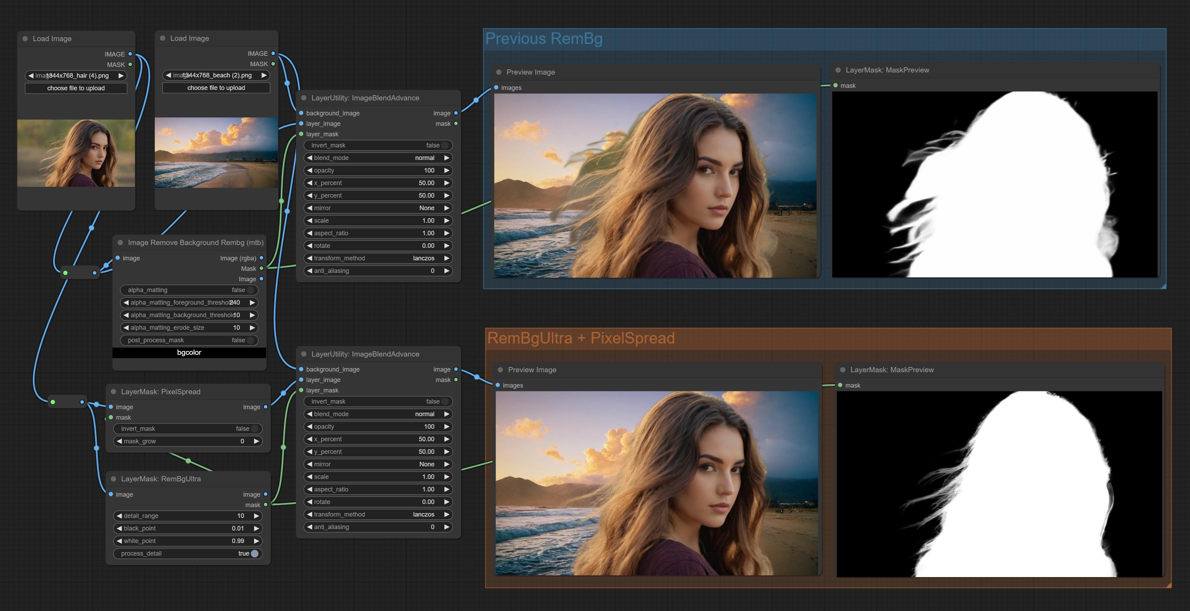1190x611 pixels.
Task: Click the Mask output socket on the Rembg node
Action: point(261,268)
